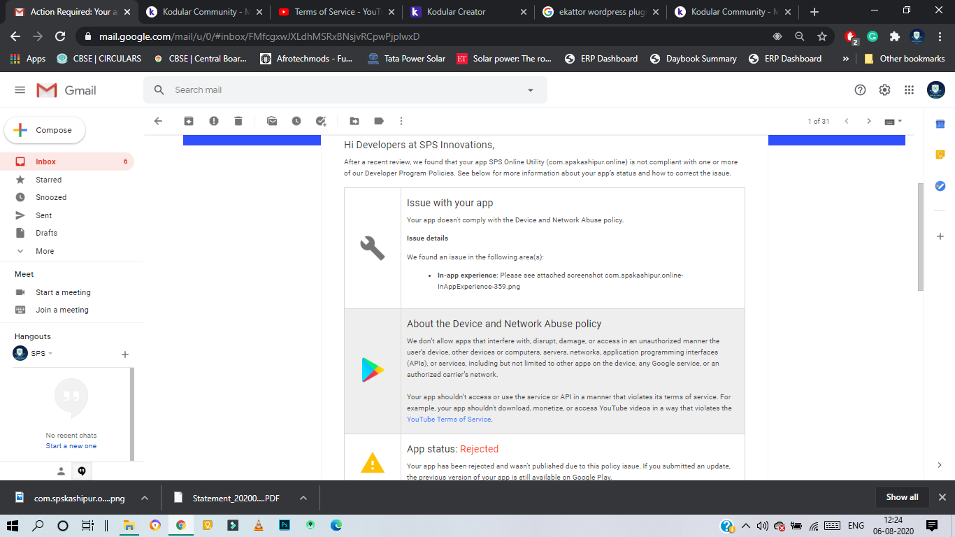The height and width of the screenshot is (537, 955).
Task: Open the Windows Start menu
Action: click(12, 526)
